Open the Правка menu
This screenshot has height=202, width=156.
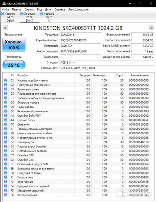point(16,9)
